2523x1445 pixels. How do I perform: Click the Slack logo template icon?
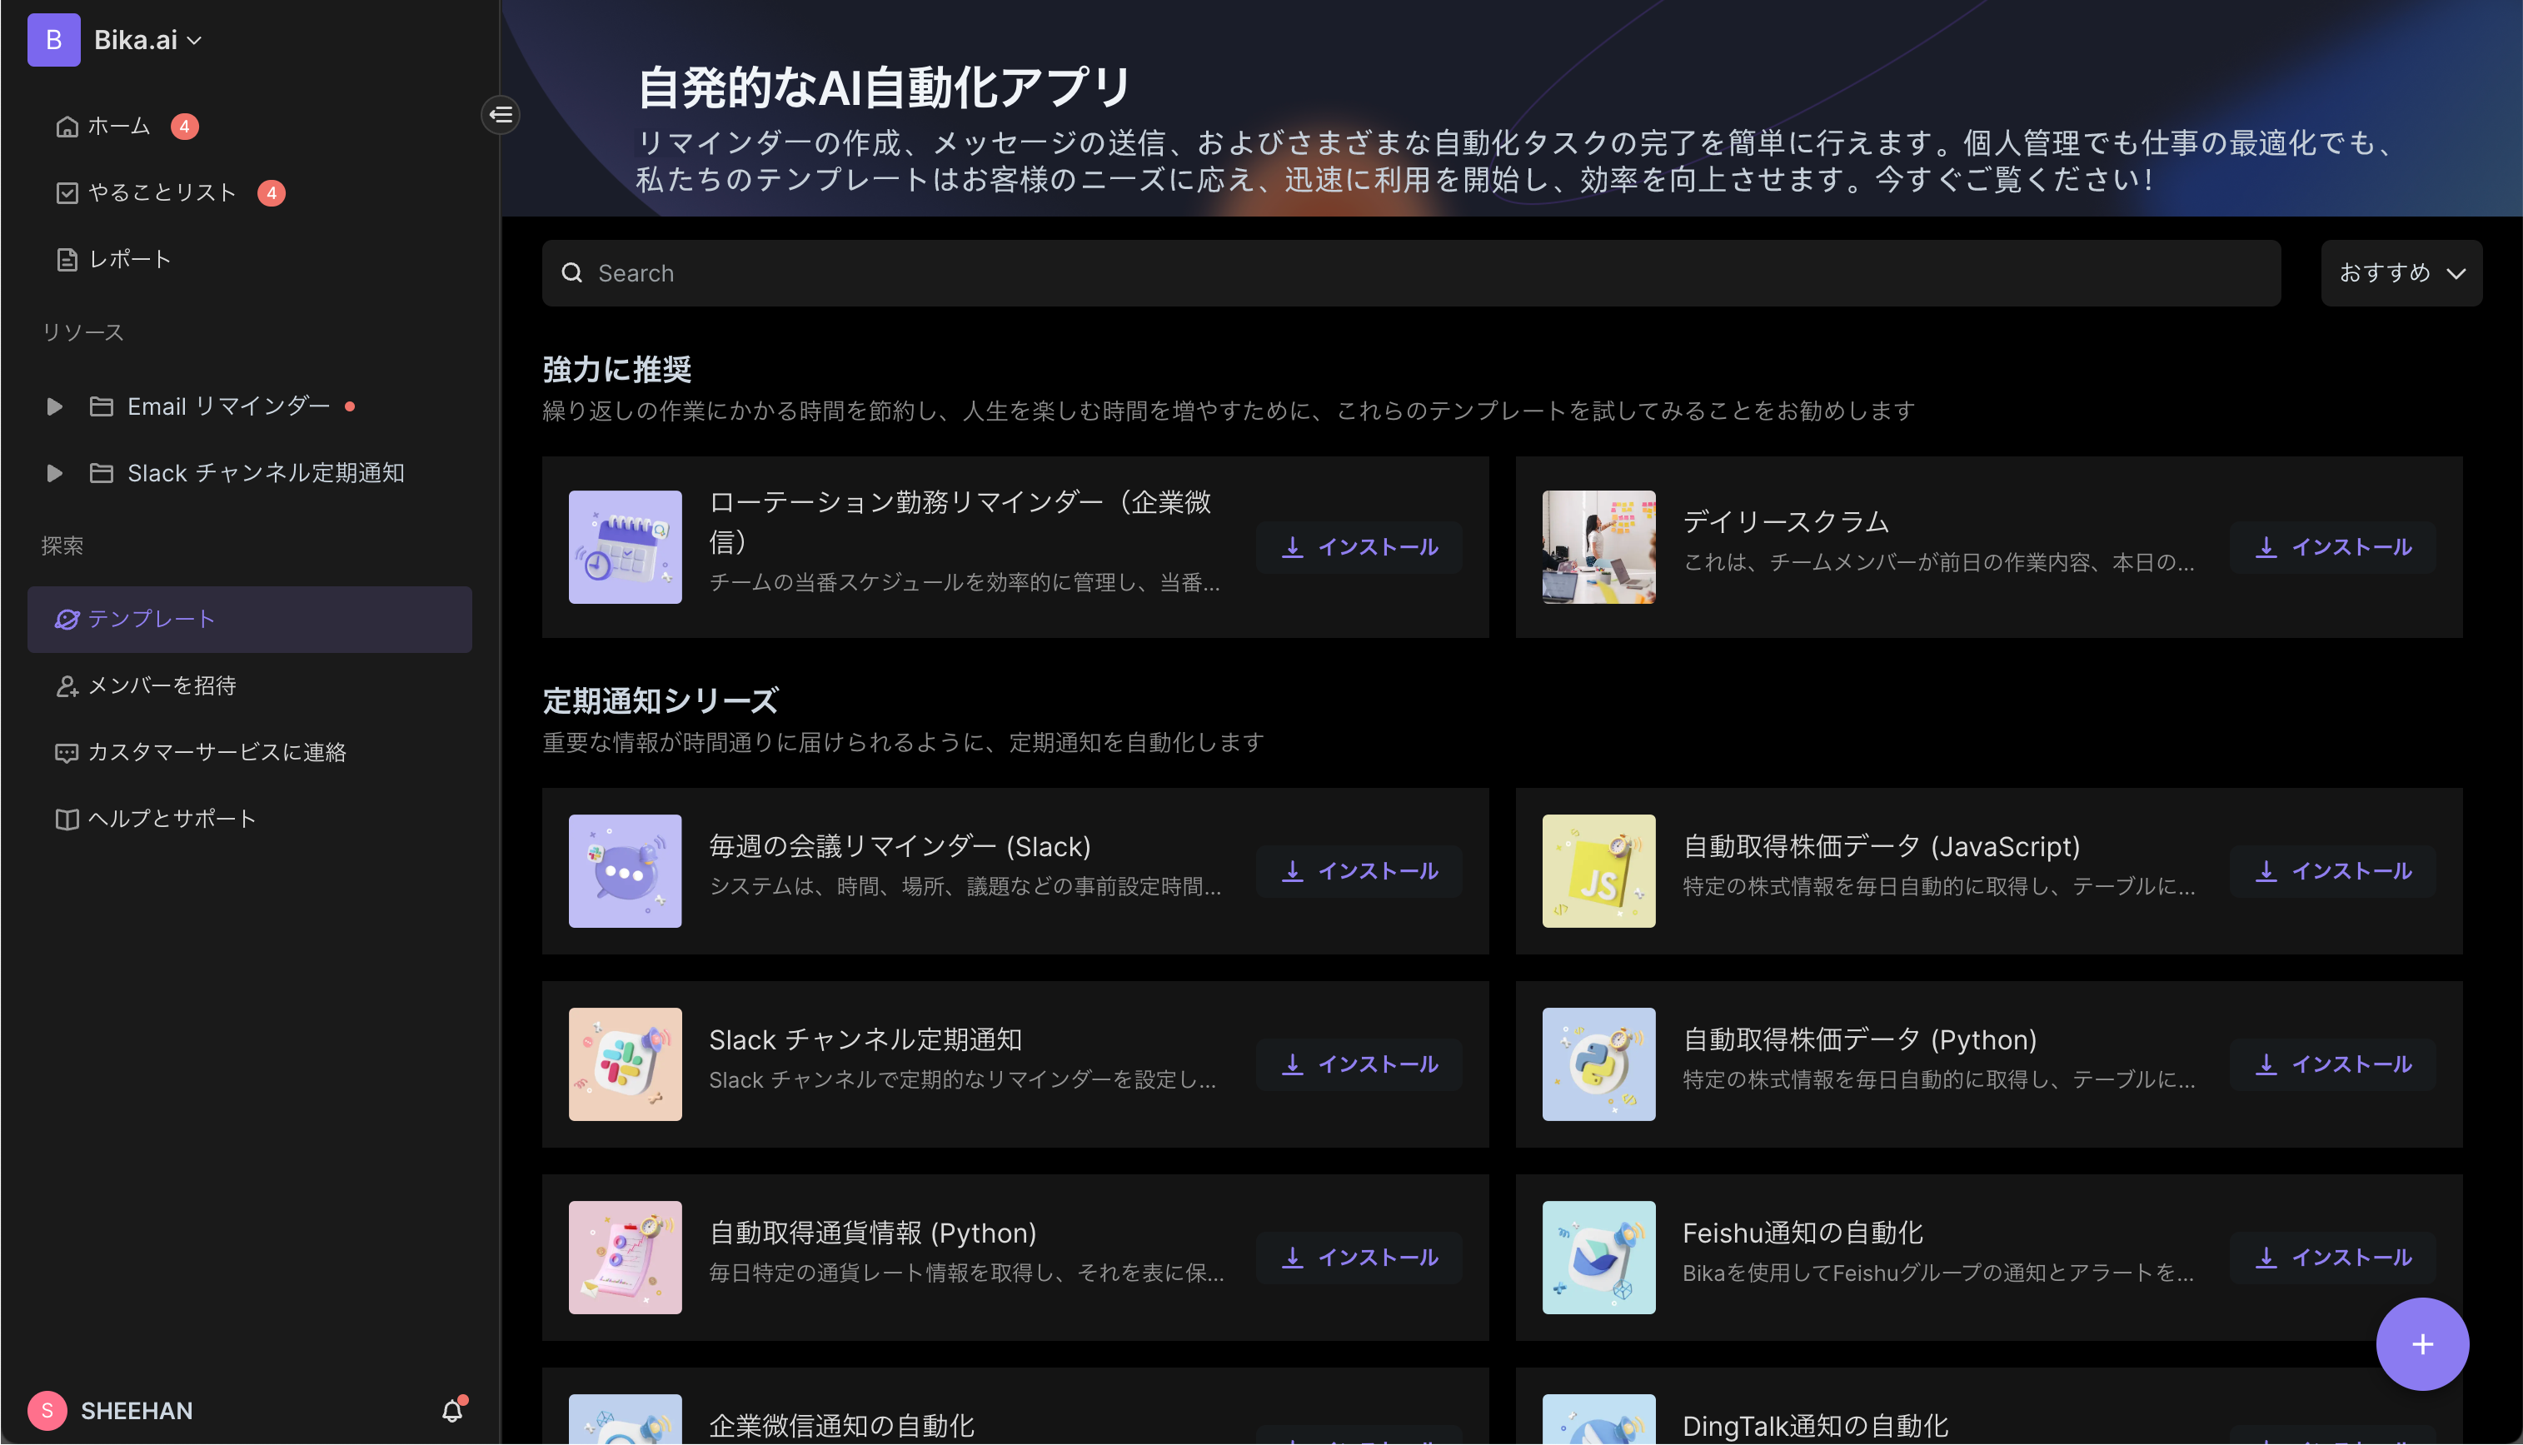click(626, 1065)
